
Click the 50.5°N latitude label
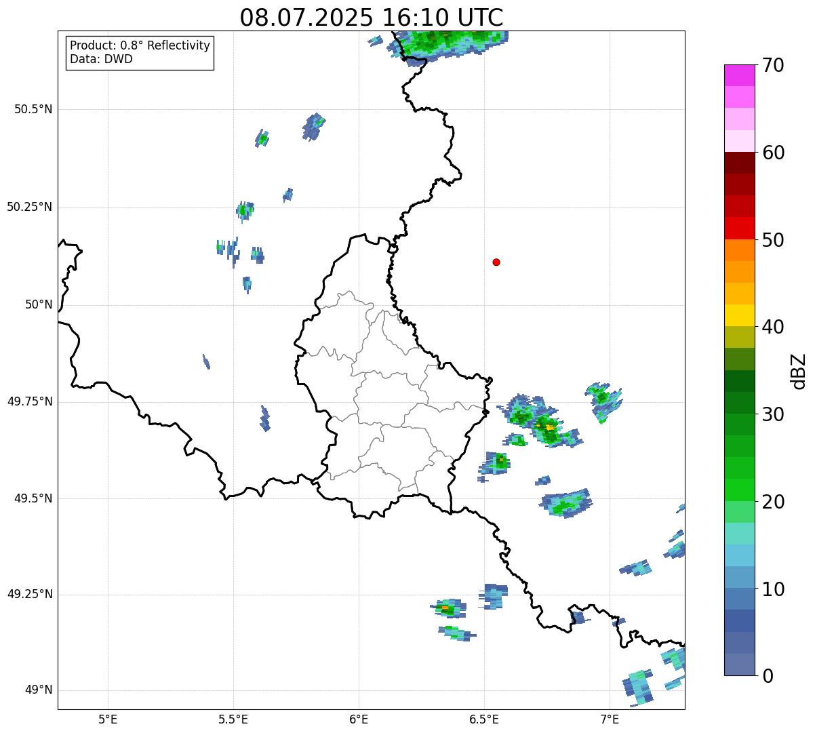pos(33,109)
